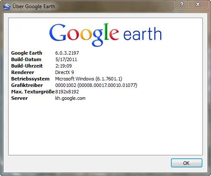Click the Google Earth logo image
Image resolution: width=211 pixels, height=176 pixels.
tap(105, 35)
